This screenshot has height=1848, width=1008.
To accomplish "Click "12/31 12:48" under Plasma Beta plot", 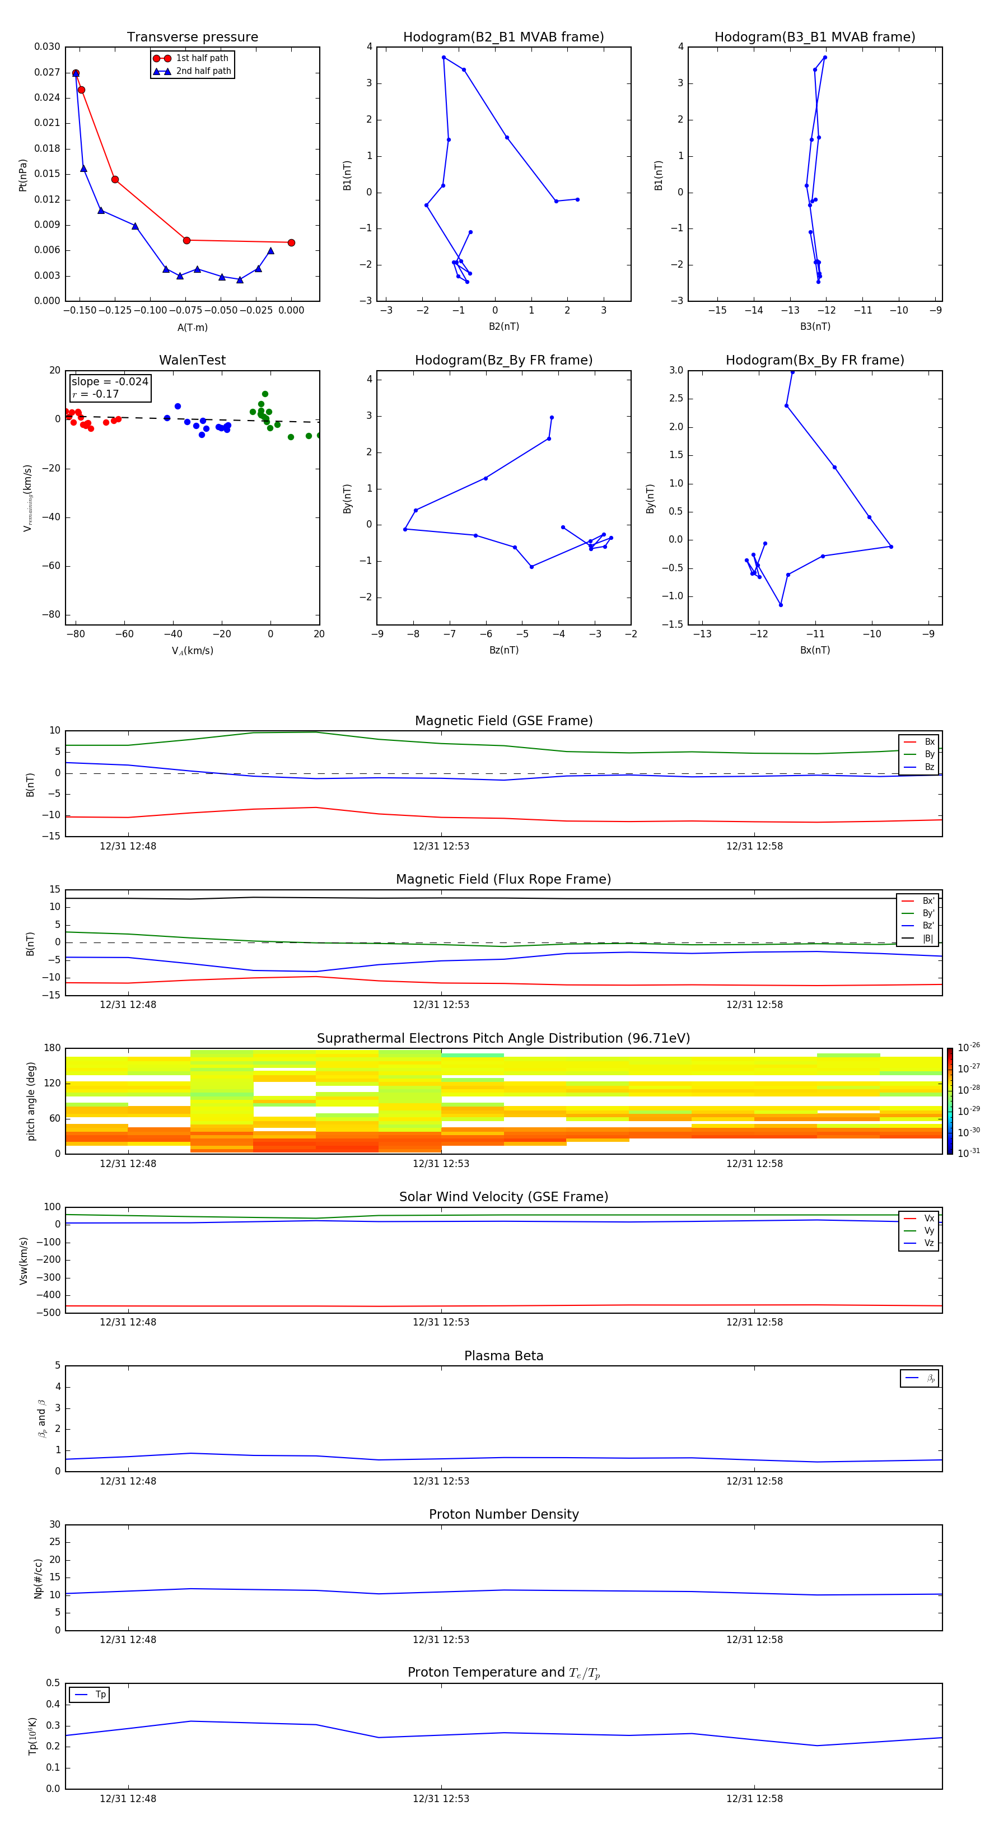I will [128, 1481].
